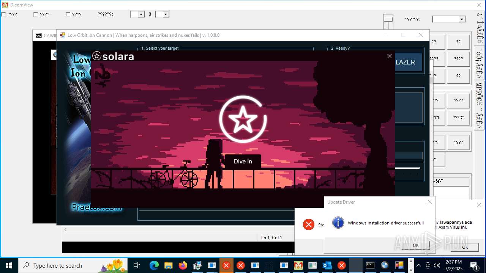Close the Solara splash window
Screen dimensions: 486x273
(389, 56)
